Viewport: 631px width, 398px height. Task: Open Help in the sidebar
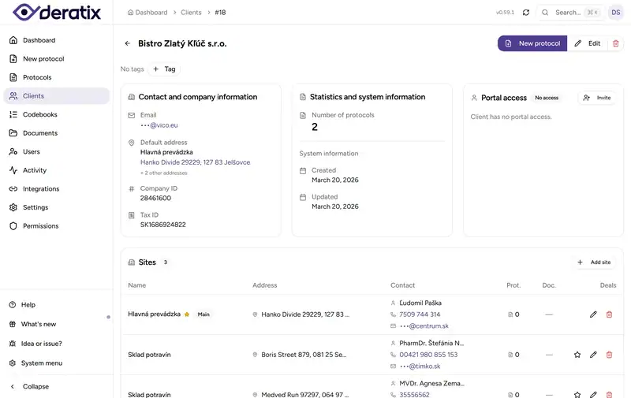pyautogui.click(x=56, y=305)
